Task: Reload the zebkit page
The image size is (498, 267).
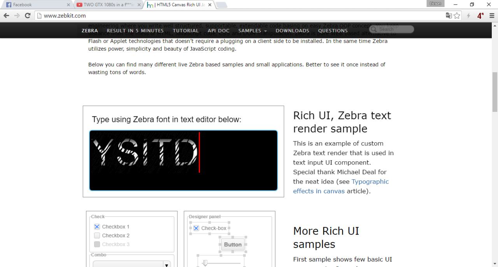Action: [x=28, y=16]
